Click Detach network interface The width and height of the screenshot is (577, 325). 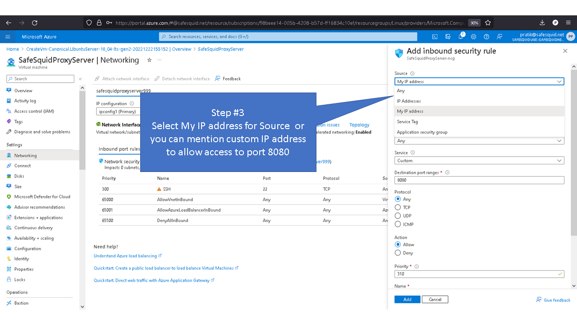182,79
